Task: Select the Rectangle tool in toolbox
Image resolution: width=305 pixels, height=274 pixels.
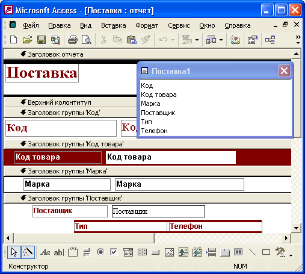Action: [266, 252]
